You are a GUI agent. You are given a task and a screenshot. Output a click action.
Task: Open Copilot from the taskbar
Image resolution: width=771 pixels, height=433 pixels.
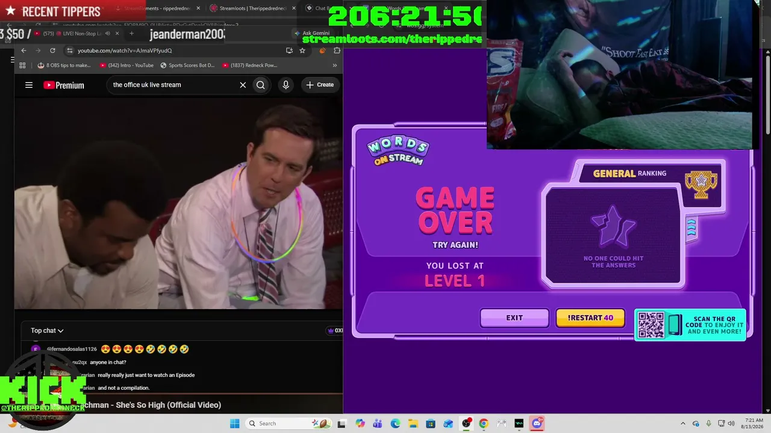[360, 423]
